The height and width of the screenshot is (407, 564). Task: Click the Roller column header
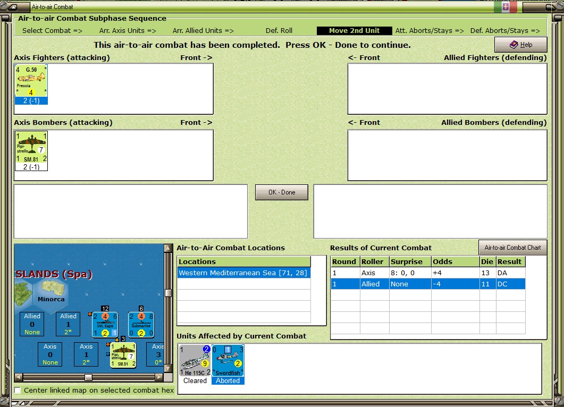click(375, 261)
